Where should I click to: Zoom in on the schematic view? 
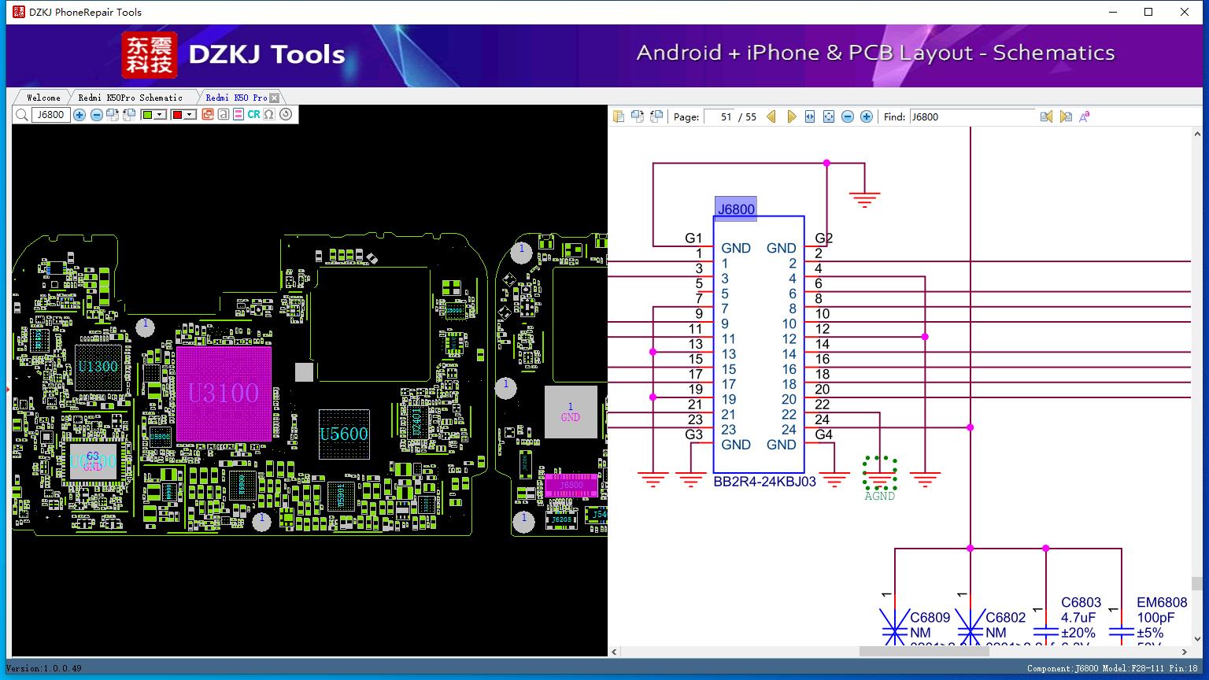coord(867,116)
